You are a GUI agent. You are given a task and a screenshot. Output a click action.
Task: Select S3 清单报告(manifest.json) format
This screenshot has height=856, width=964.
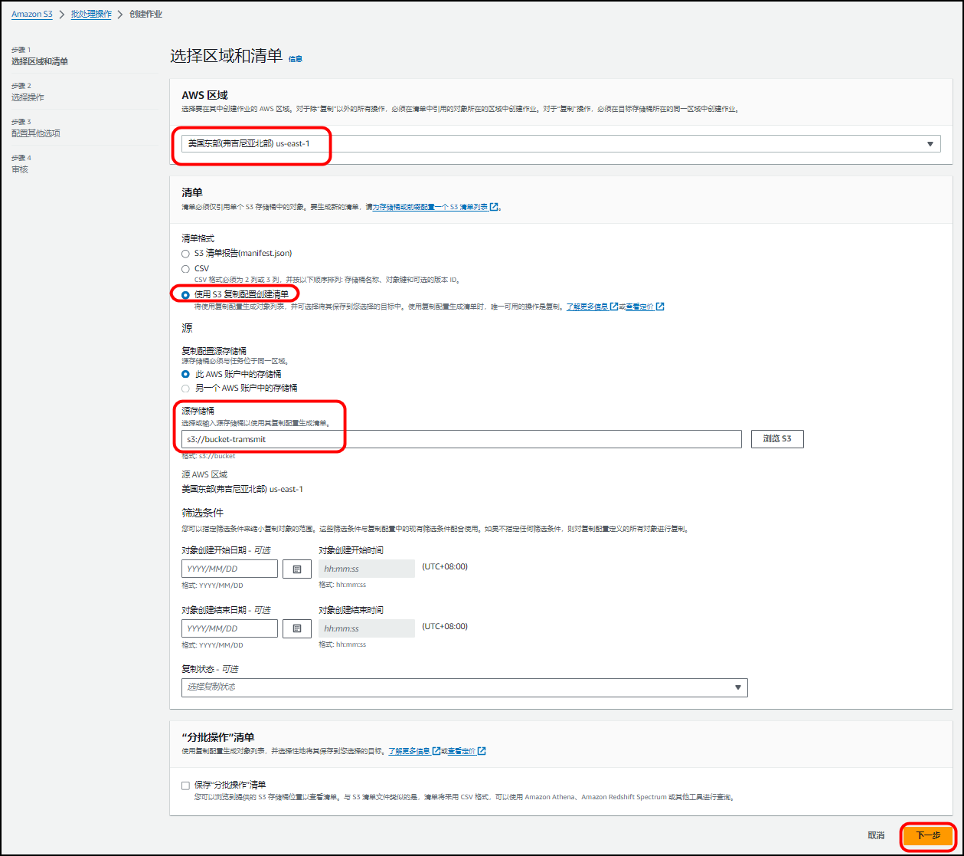click(185, 254)
